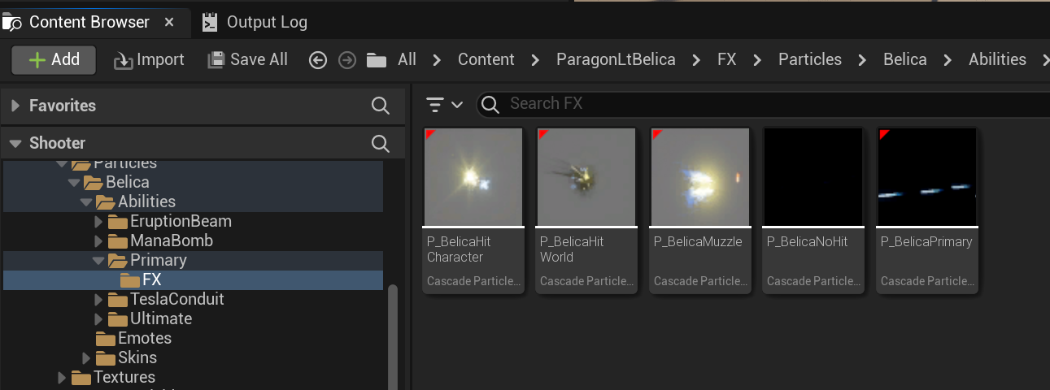This screenshot has width=1050, height=390.
Task: Select P_BelicaPrimary particle asset
Action: [x=927, y=210]
